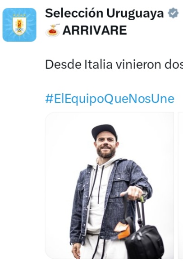
Task: Click the blue verified badge
Action: (x=174, y=13)
